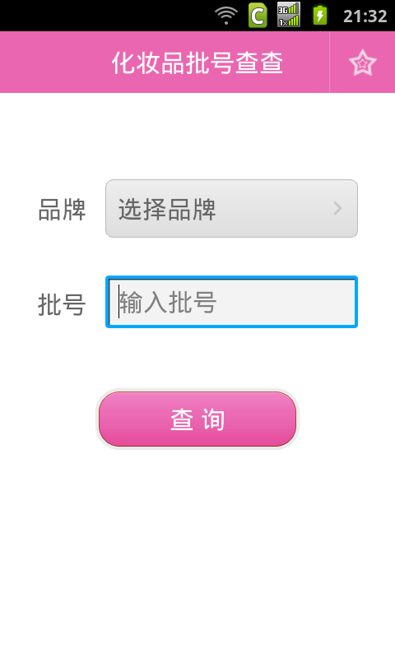395x658 pixels.
Task: Tap the 21:32 clock in status bar
Action: (365, 16)
